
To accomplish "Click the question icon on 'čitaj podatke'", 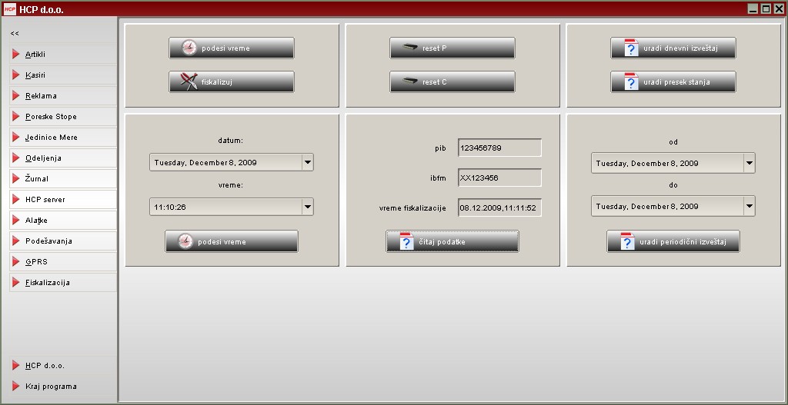I will tap(406, 241).
